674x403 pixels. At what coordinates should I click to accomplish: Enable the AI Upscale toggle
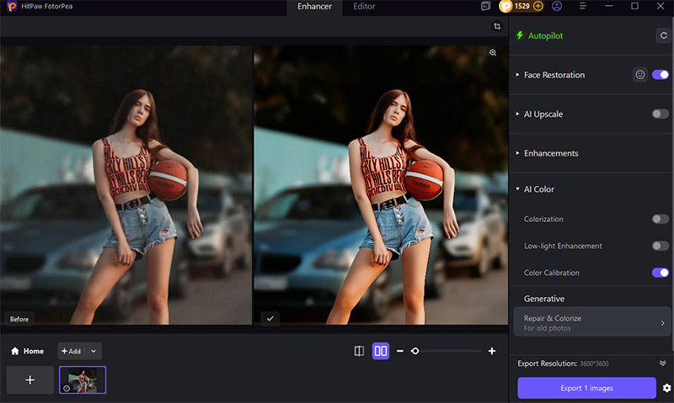(x=661, y=114)
